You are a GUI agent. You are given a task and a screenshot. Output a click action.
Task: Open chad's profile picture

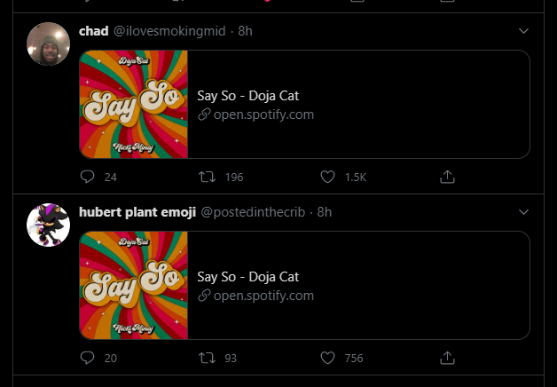tap(49, 44)
